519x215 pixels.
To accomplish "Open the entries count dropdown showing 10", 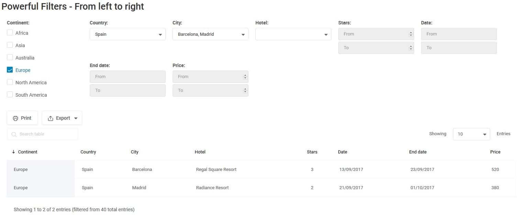I will 471,134.
